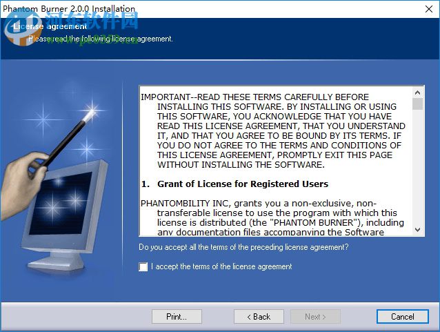
Task: Click "PHANTOMBILITY INC, grants you a non-exclusive" line
Action: coord(259,203)
